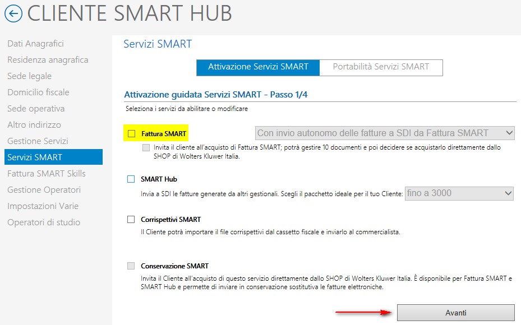Click the Corrispettivi SMART label

[x=171, y=220]
